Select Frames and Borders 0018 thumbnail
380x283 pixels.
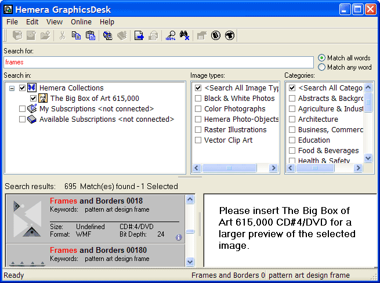point(27,219)
